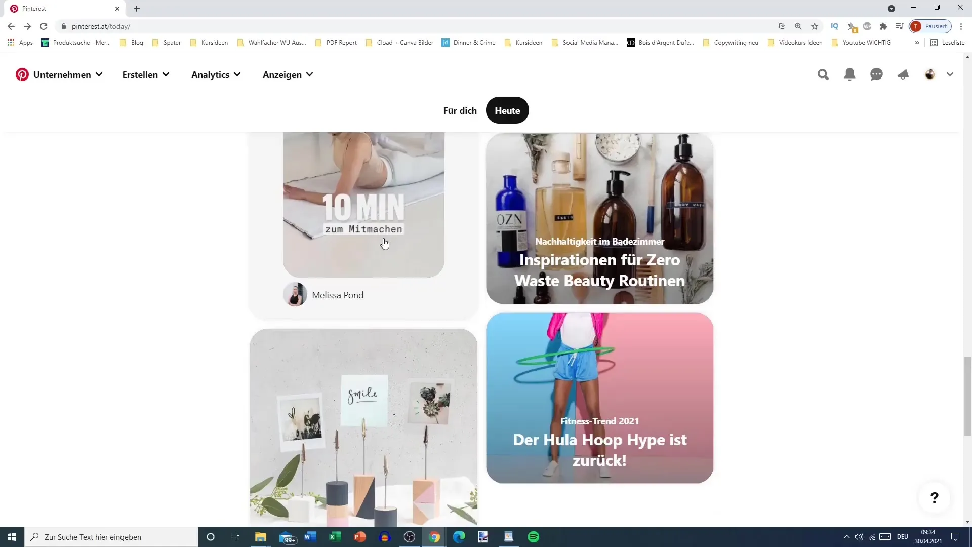Click the question mark help button
972x547 pixels.
(x=935, y=498)
